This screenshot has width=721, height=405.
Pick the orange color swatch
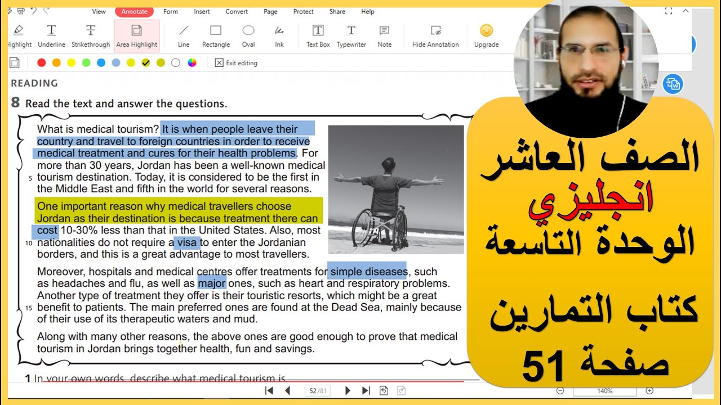pos(56,63)
